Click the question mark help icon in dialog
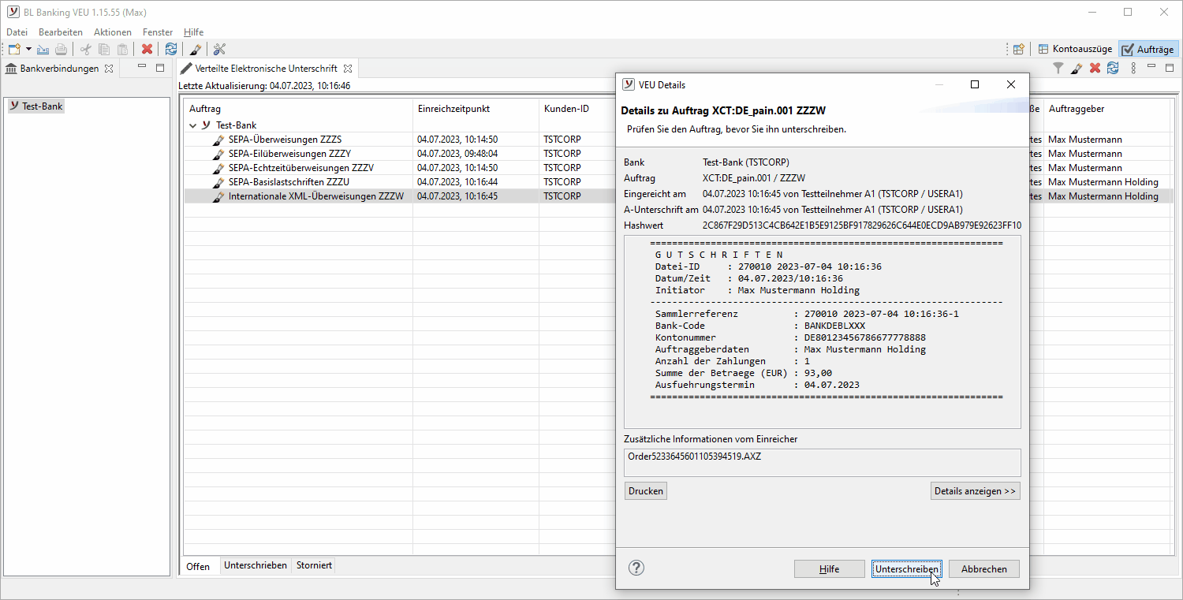The image size is (1183, 600). pos(636,568)
